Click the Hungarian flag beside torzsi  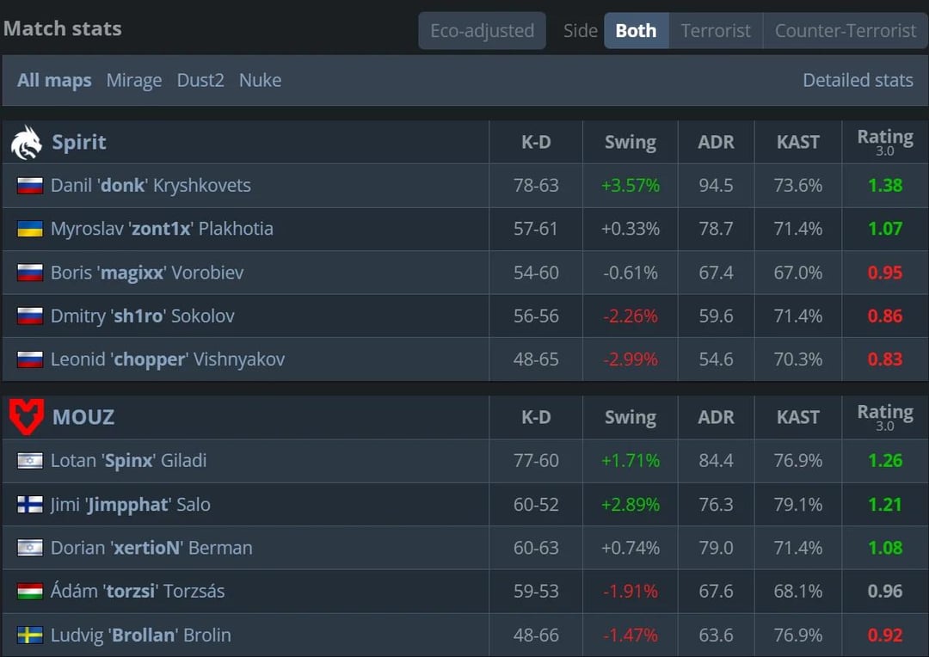[30, 592]
